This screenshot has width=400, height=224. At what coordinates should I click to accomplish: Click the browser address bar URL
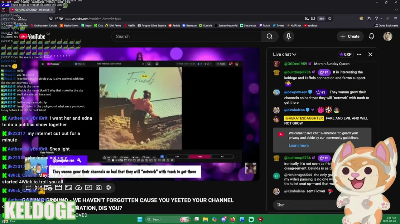tap(93, 19)
